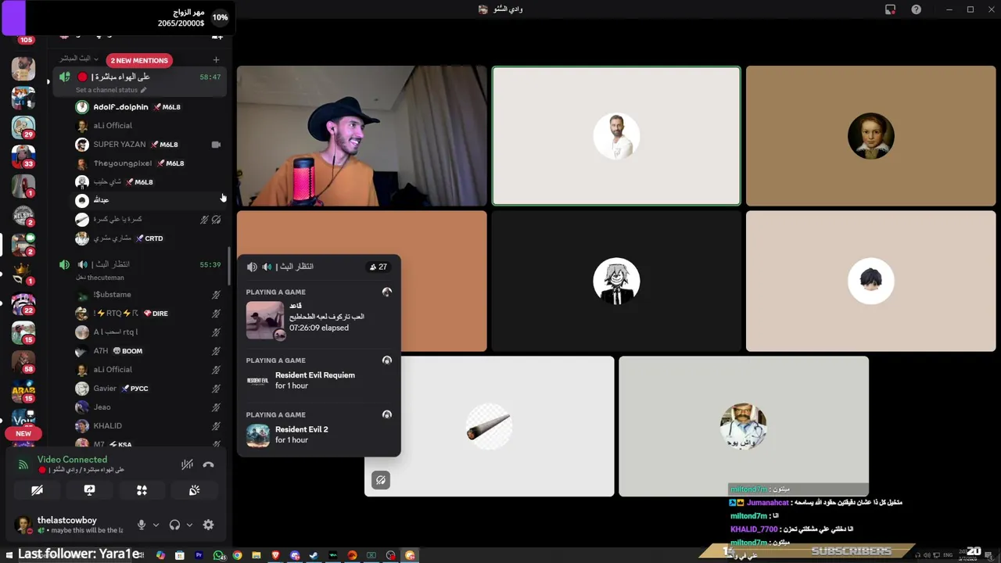Screen dimensions: 1001x563
Task: Deafen audio with the headphones icon
Action: pyautogui.click(x=175, y=525)
